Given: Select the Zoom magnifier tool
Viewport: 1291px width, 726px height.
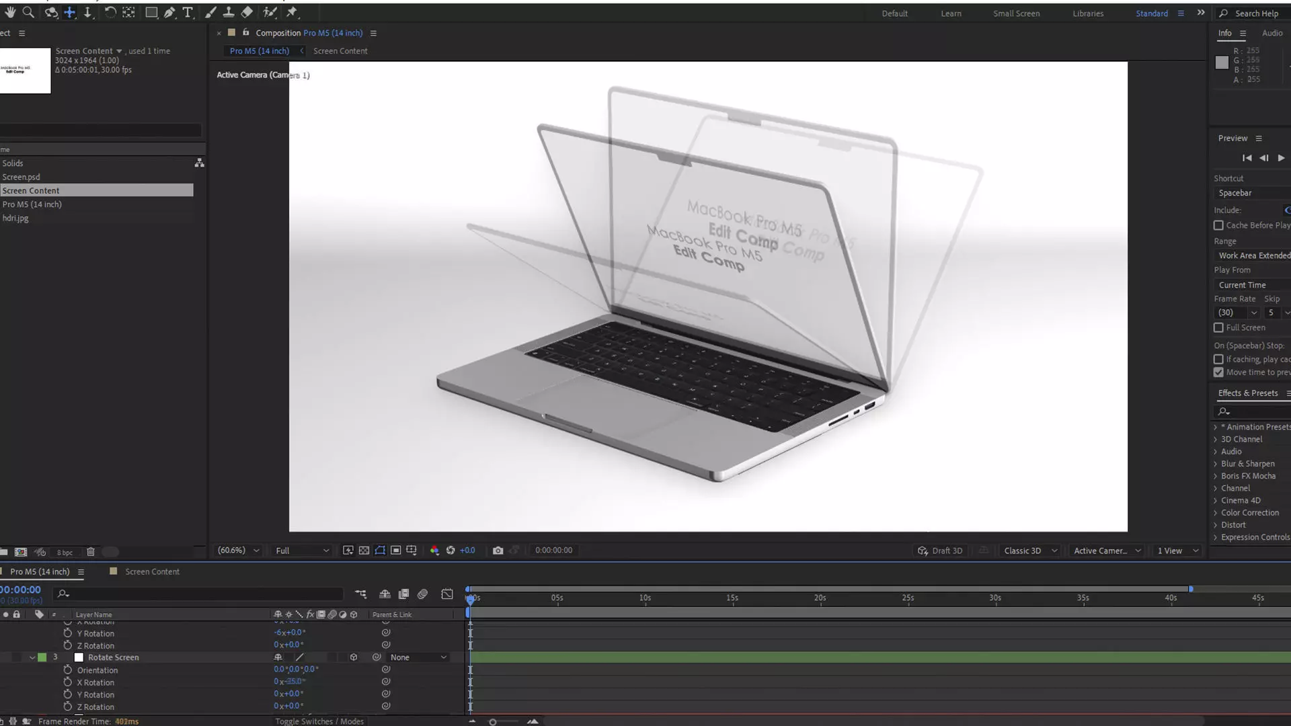Looking at the screenshot, I should [x=28, y=12].
